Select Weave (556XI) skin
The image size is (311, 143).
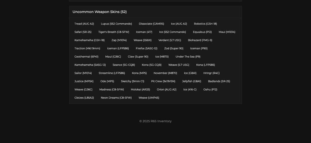pos(142,40)
